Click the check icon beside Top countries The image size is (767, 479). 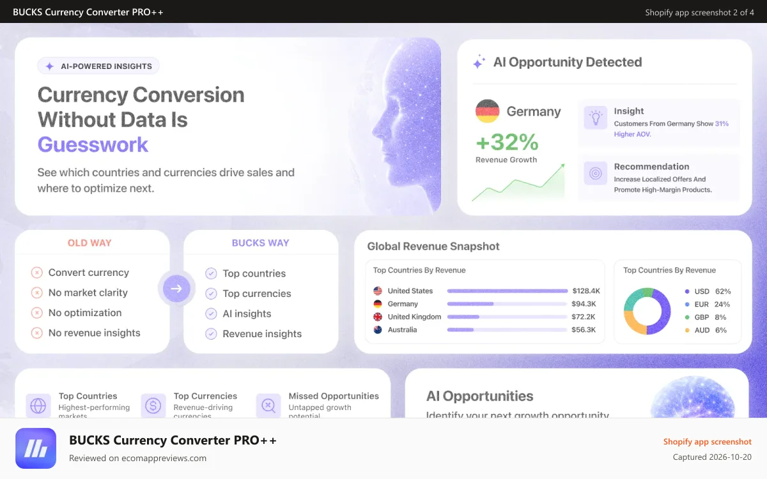[211, 273]
